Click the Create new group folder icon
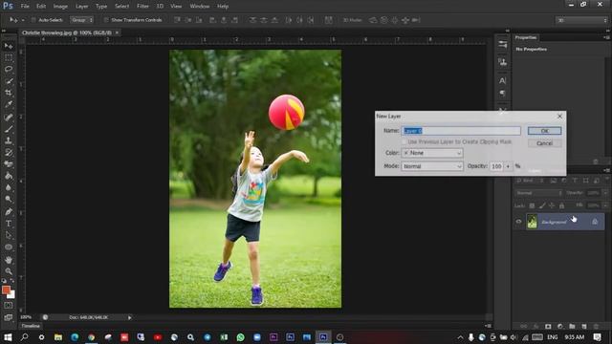 572,326
